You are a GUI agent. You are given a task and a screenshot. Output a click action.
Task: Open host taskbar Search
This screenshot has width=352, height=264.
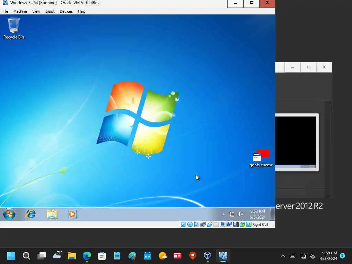tap(26, 256)
